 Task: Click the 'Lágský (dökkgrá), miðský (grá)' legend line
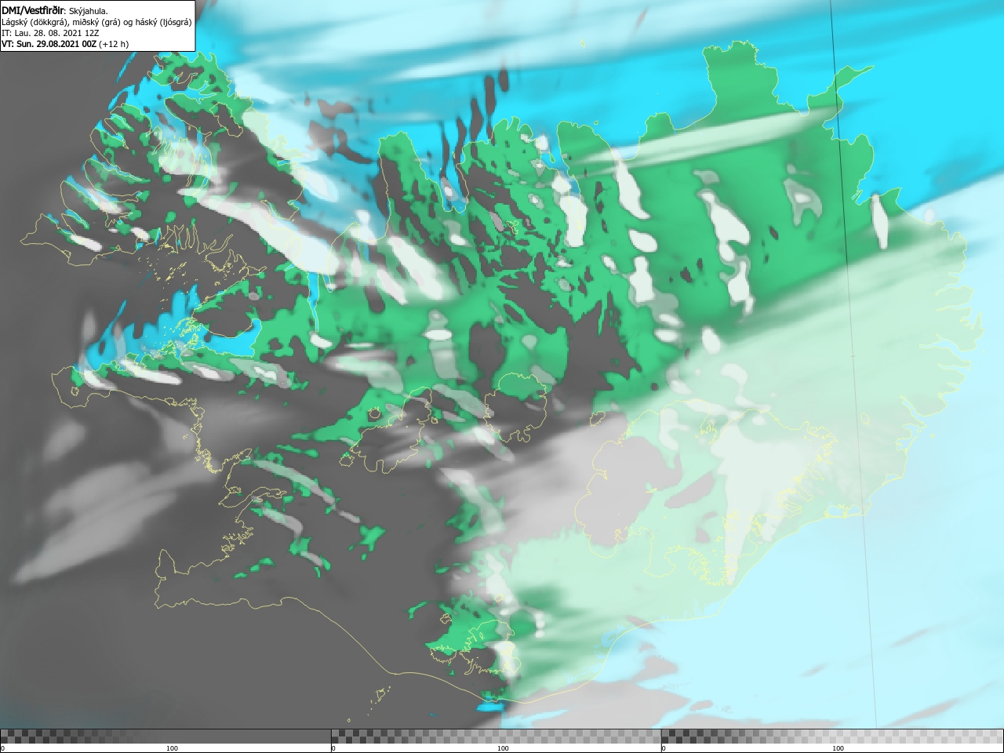pos(96,22)
